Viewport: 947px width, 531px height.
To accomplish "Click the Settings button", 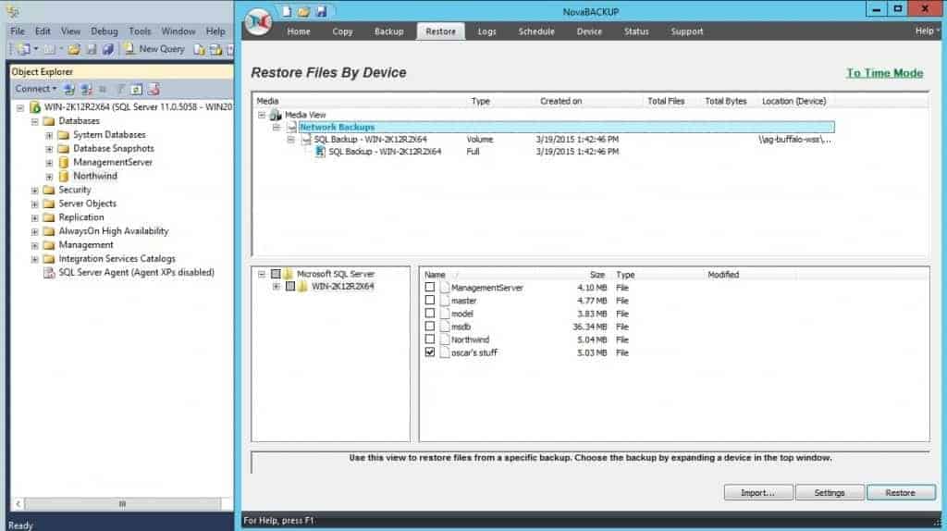I will click(x=830, y=493).
